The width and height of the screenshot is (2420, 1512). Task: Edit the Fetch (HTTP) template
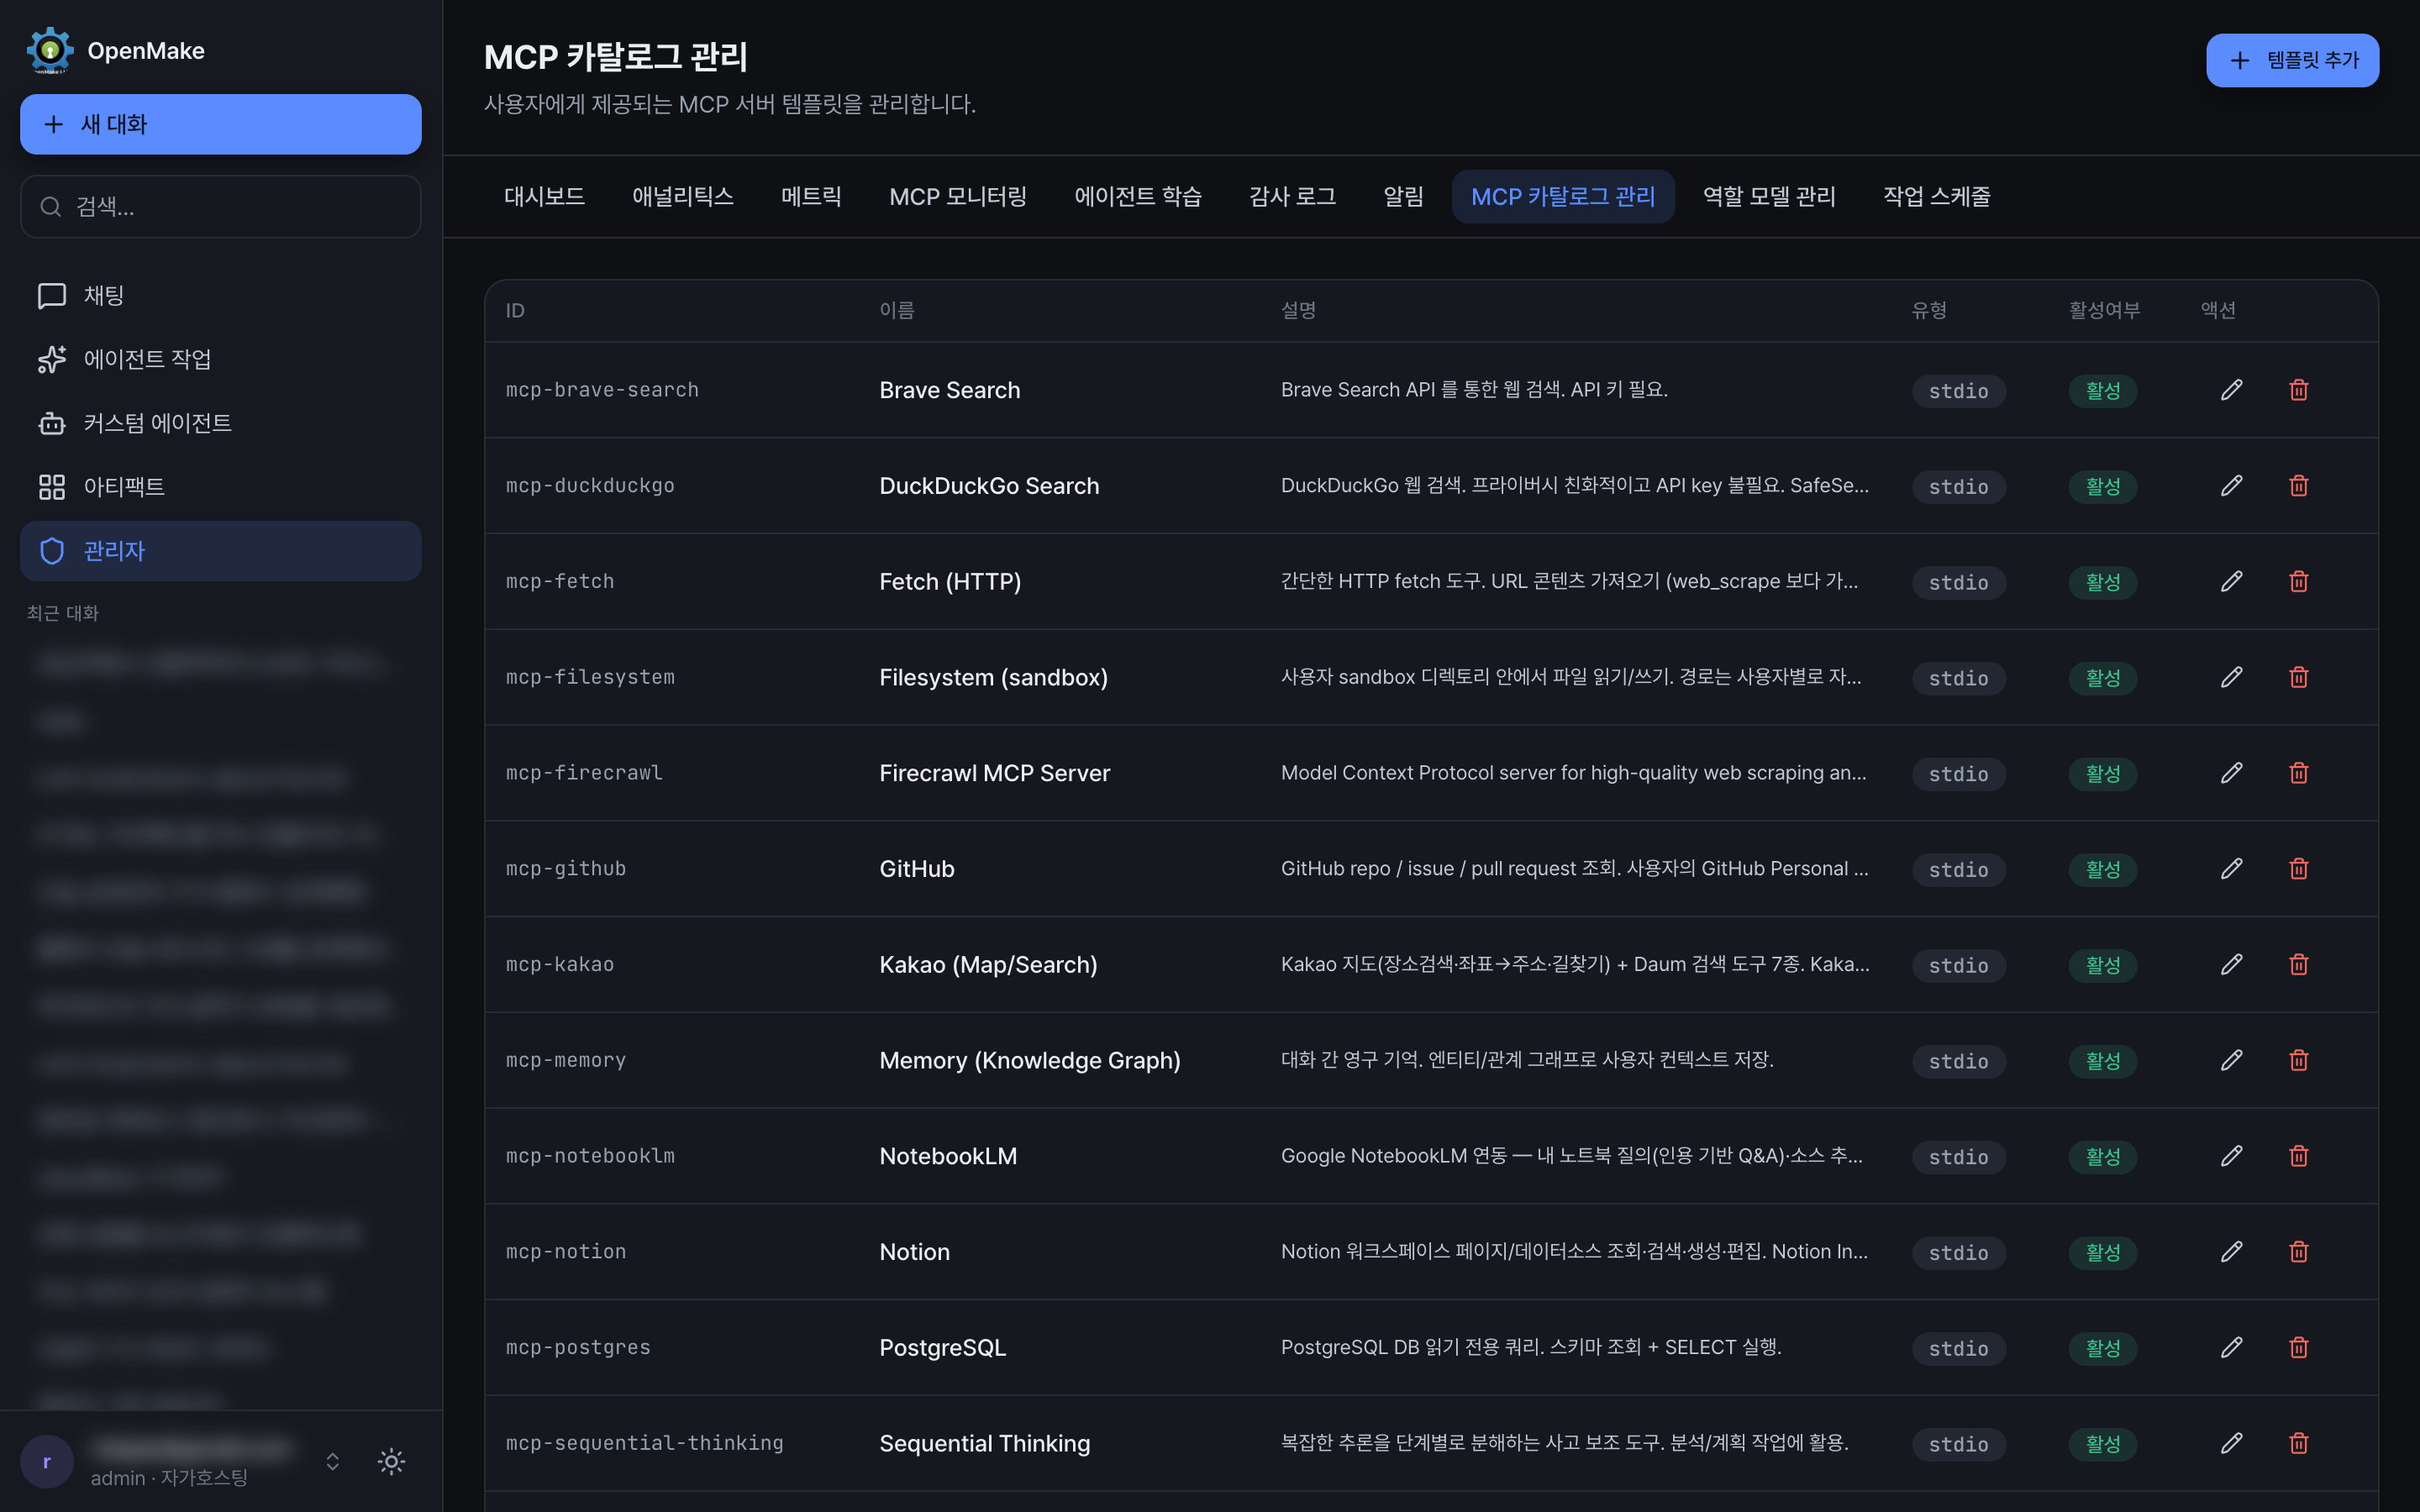2231,582
